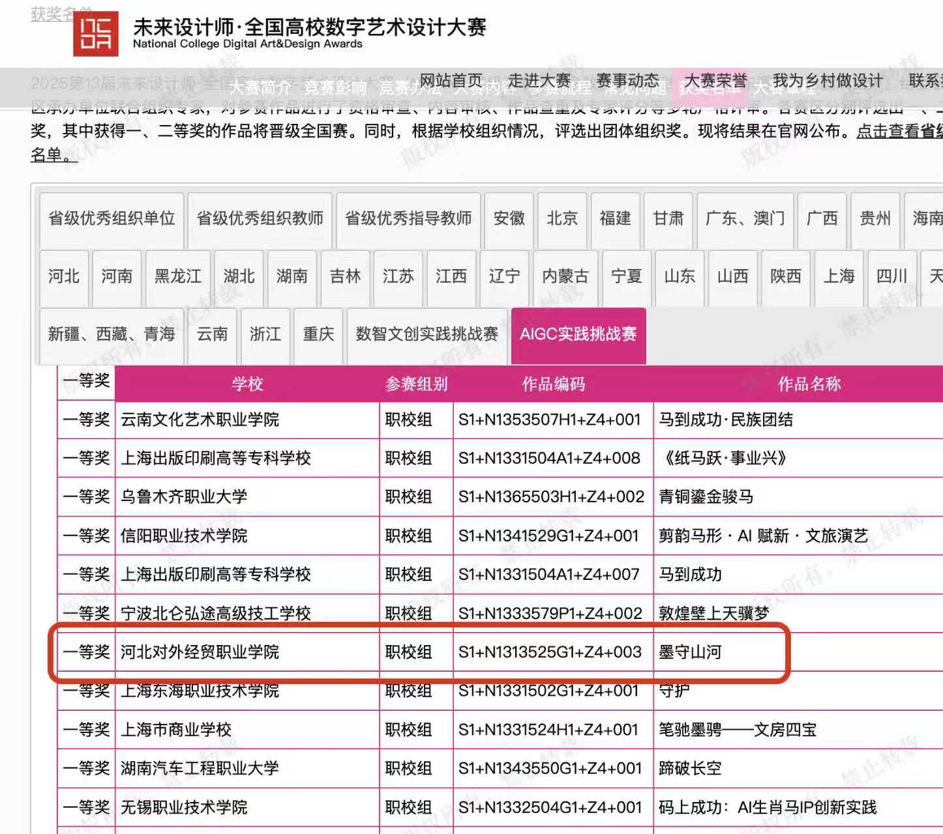Open the 数智文创实践挑战赛 tab
This screenshot has width=943, height=834.
coord(427,334)
